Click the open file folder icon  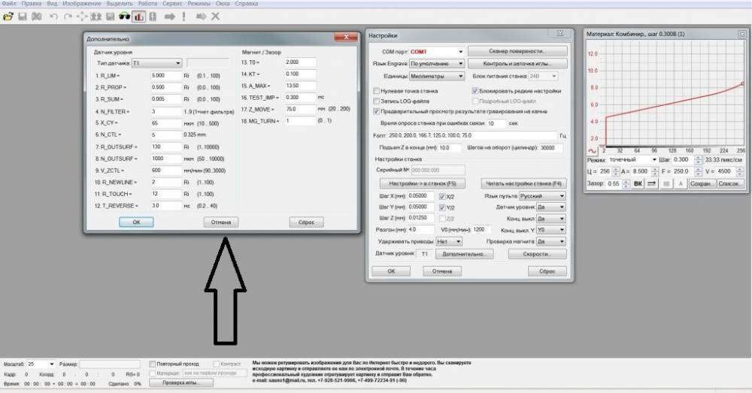tap(8, 16)
